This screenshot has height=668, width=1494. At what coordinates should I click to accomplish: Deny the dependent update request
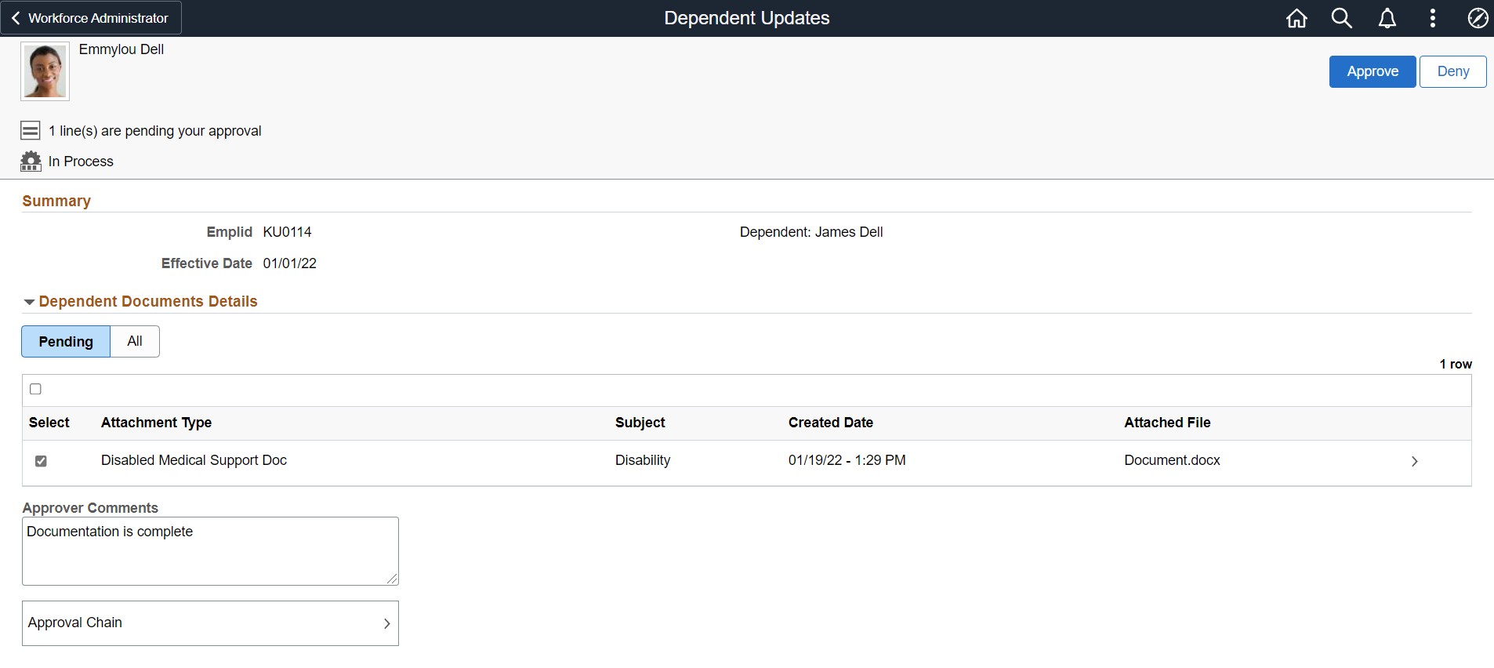tap(1452, 71)
